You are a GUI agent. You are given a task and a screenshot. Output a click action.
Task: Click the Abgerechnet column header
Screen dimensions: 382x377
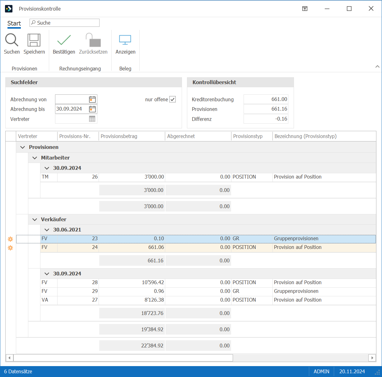(x=198, y=136)
